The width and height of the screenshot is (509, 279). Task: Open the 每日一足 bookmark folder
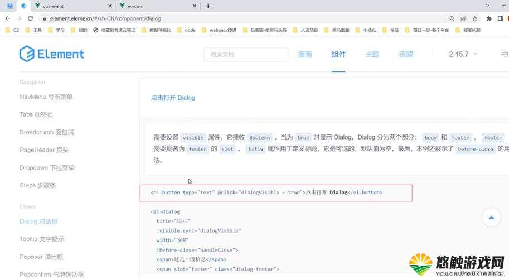(x=427, y=30)
